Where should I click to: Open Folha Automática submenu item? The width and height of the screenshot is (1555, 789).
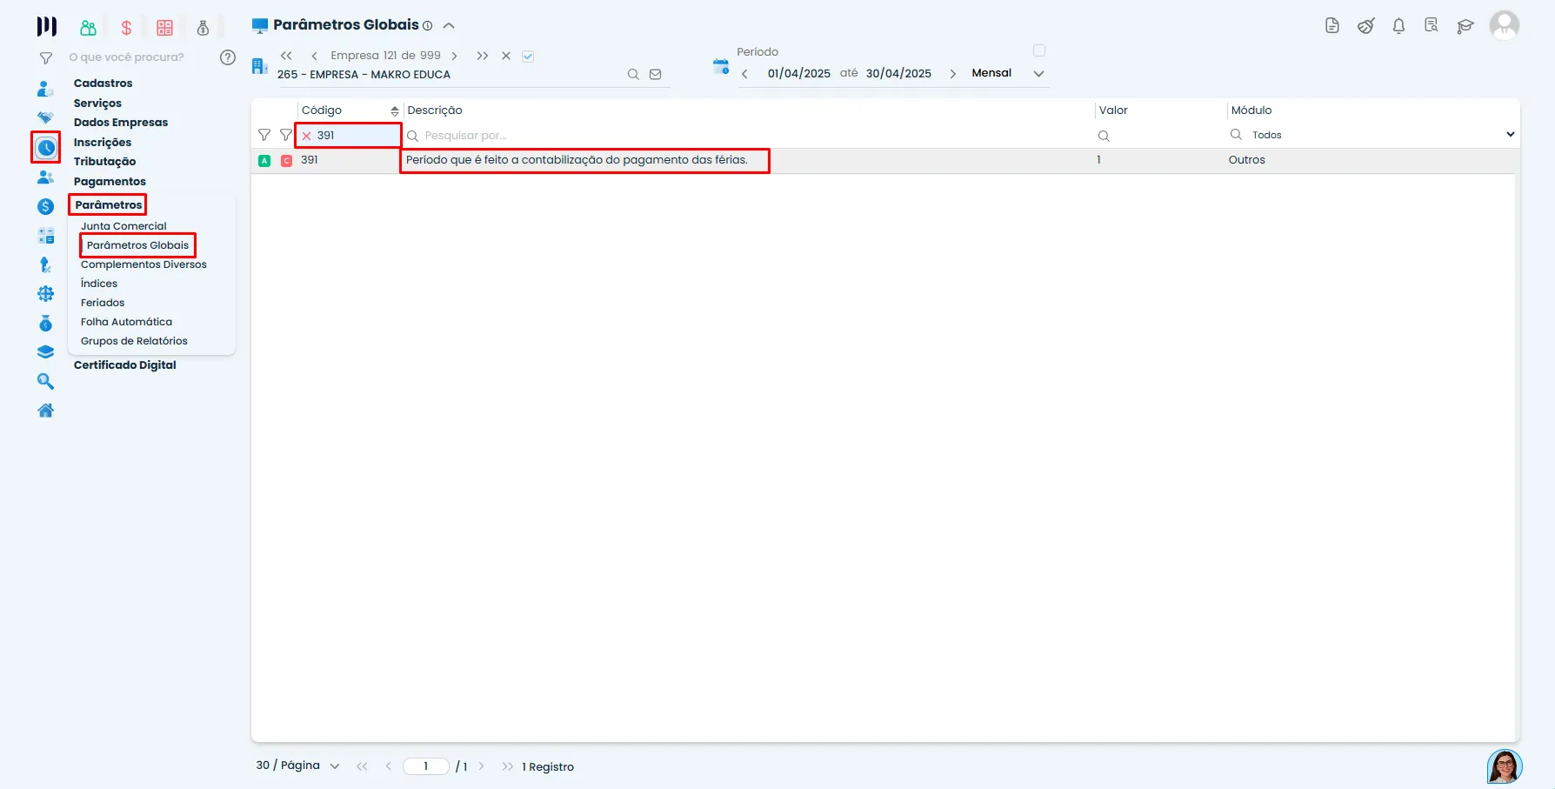click(x=126, y=322)
